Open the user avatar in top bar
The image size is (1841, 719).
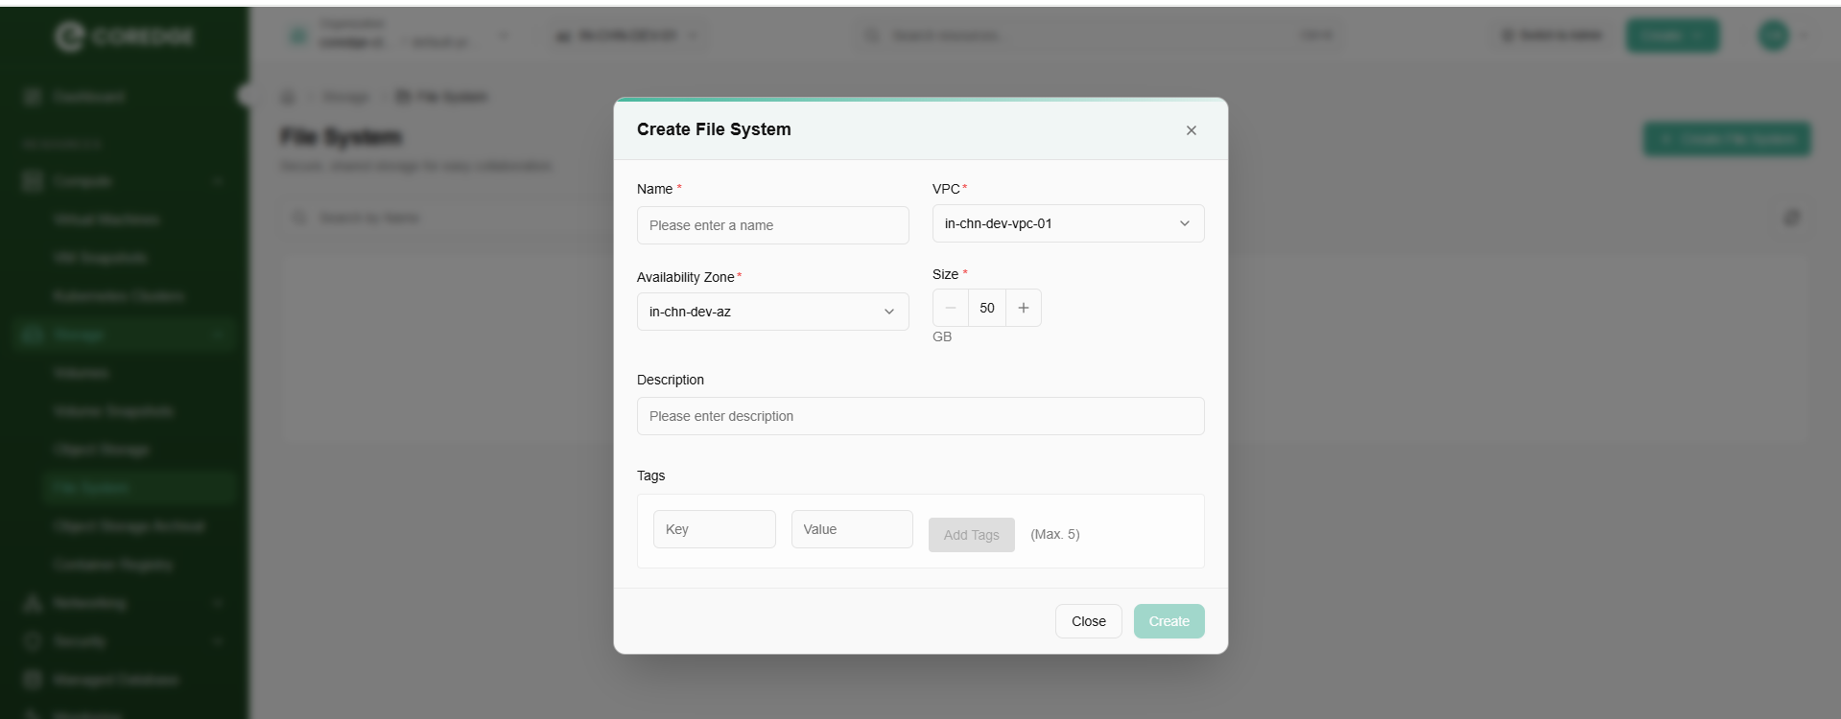point(1773,35)
